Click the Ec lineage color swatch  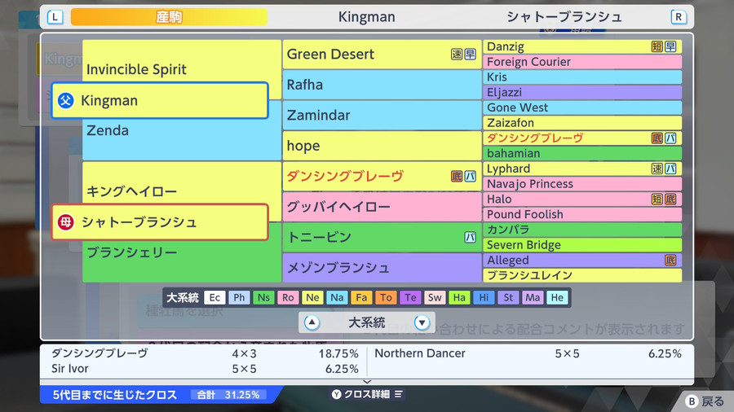[214, 297]
